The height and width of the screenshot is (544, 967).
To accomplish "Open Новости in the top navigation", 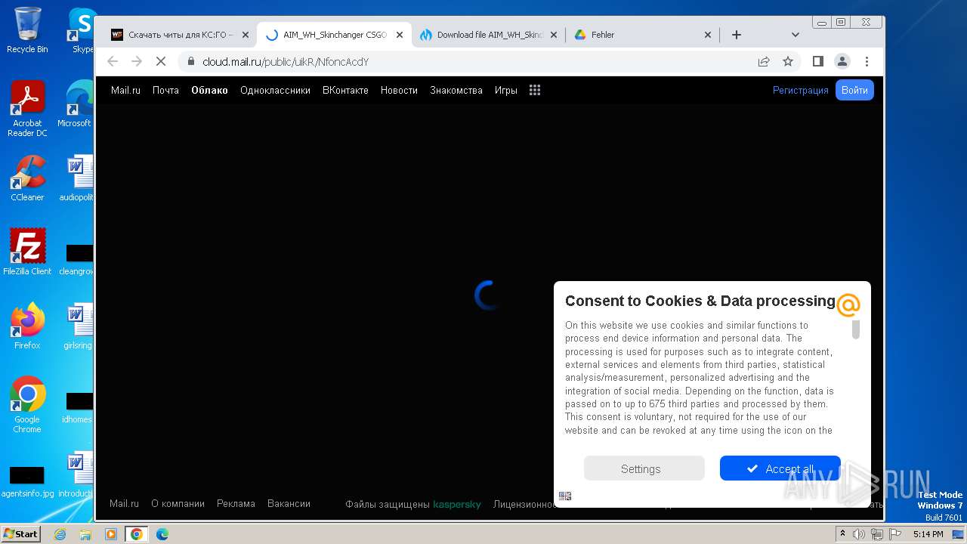I will point(399,90).
